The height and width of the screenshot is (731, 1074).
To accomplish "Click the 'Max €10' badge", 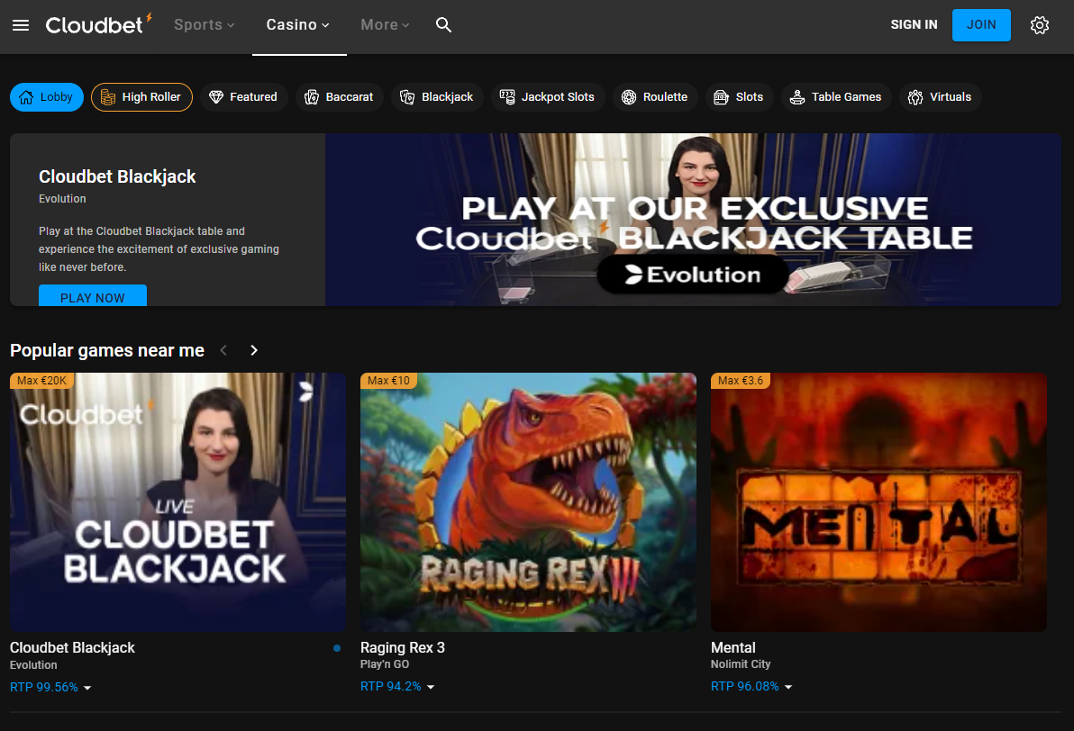I will tap(388, 381).
